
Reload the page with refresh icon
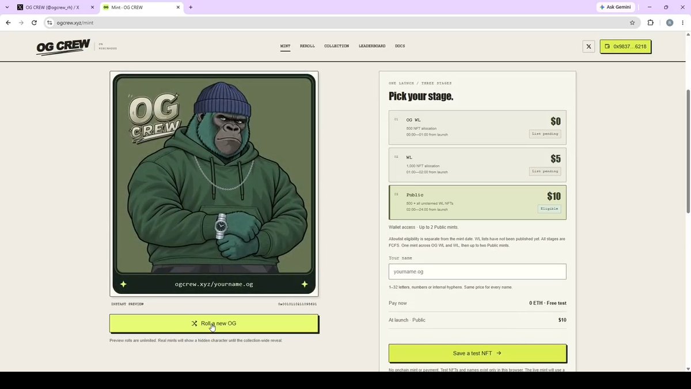pyautogui.click(x=34, y=22)
